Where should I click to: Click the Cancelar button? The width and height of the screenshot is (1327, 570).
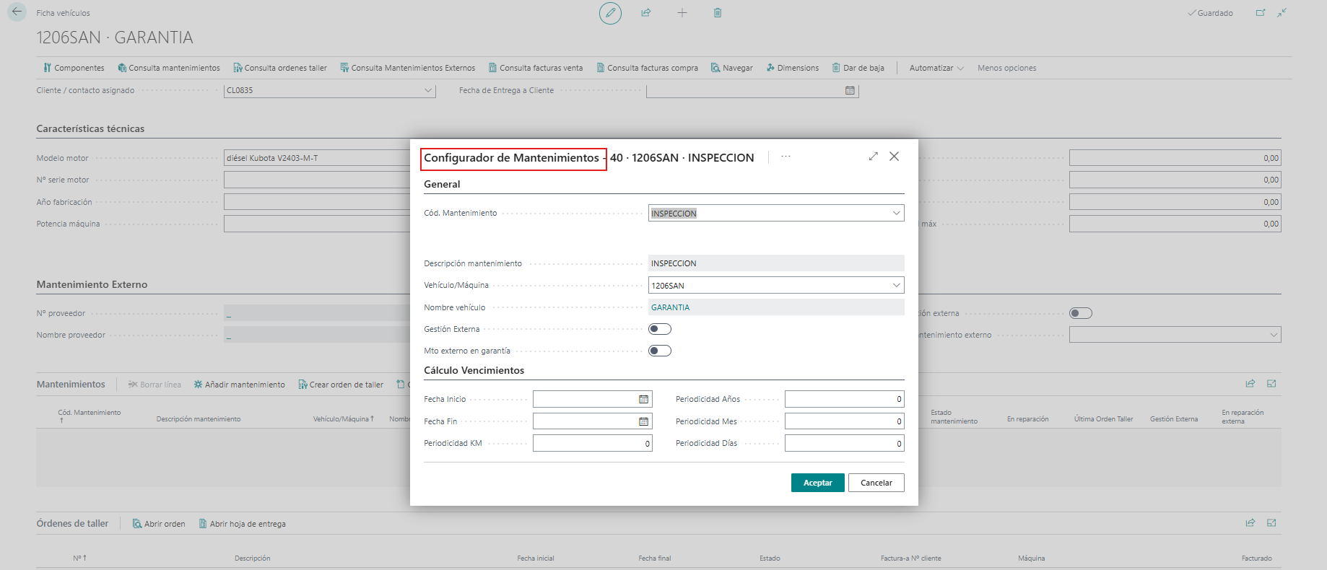coord(876,483)
